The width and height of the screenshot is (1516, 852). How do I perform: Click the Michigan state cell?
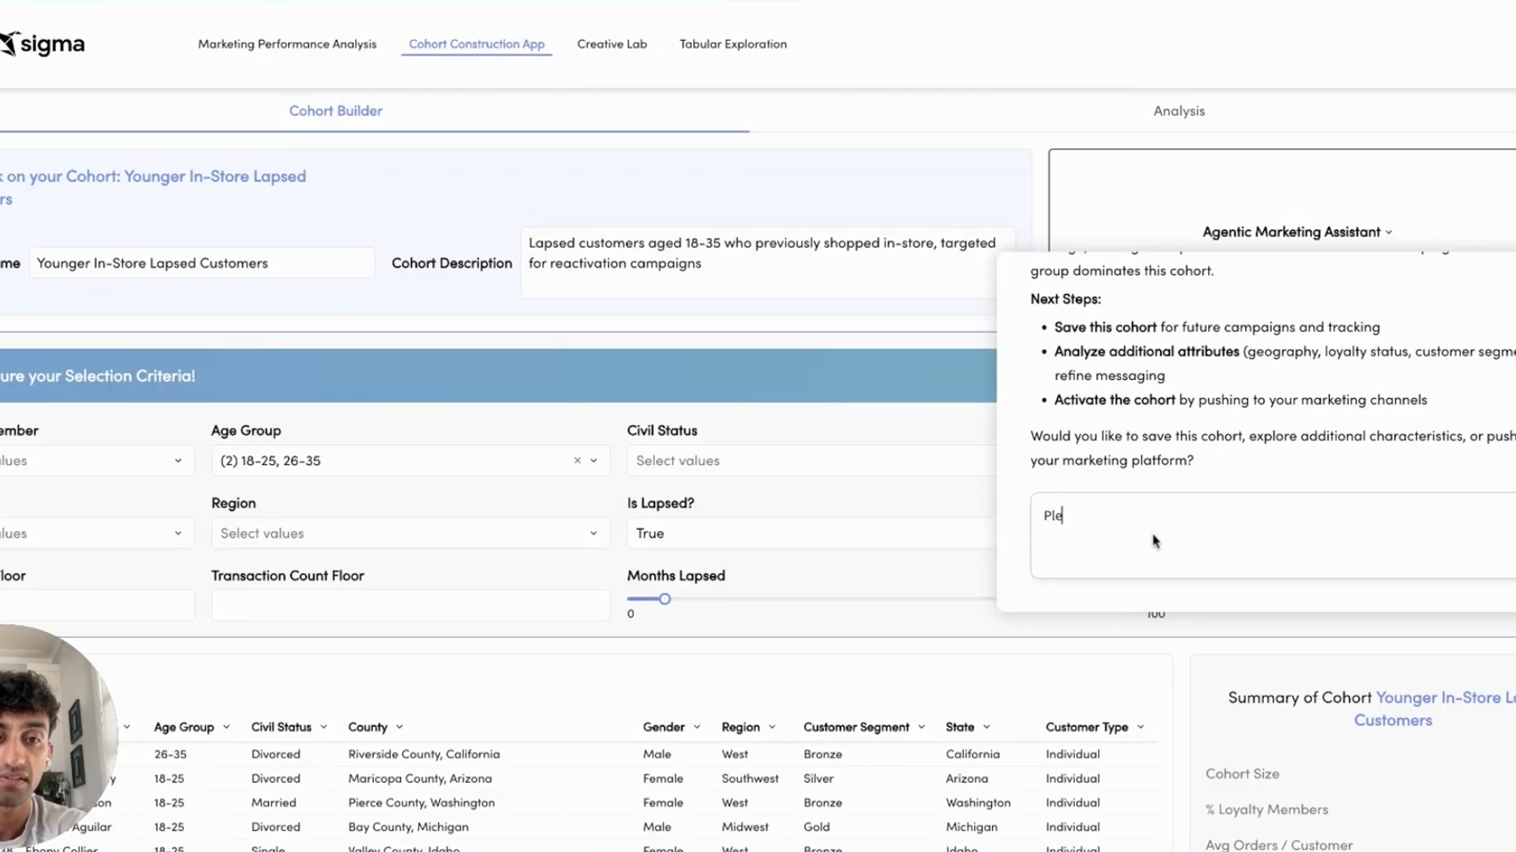click(972, 827)
